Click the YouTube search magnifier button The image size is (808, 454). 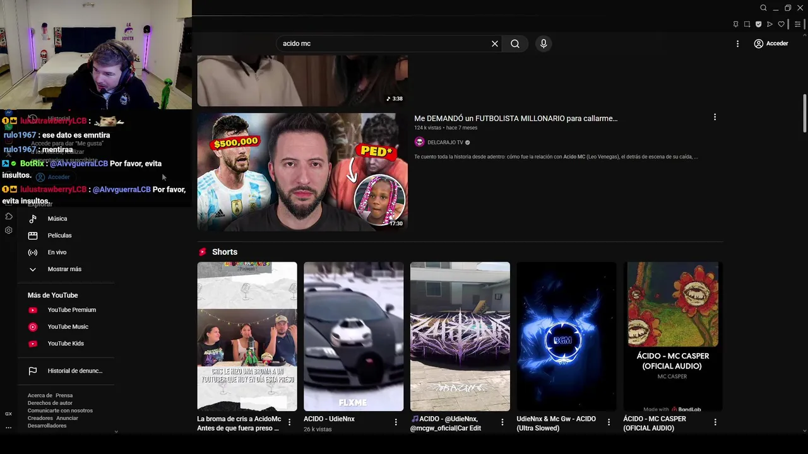[x=515, y=44]
